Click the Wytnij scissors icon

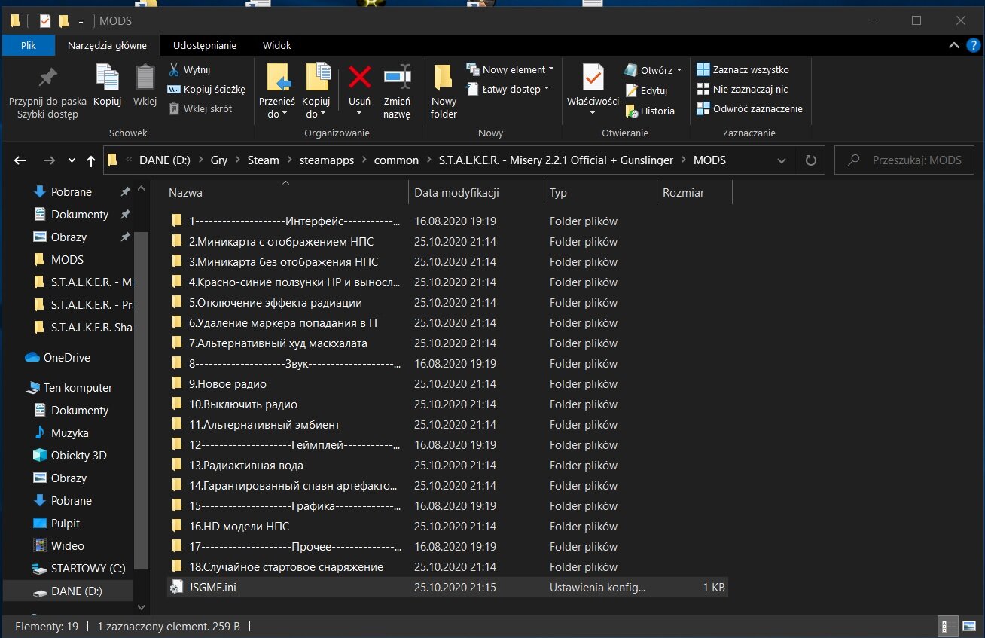(173, 70)
